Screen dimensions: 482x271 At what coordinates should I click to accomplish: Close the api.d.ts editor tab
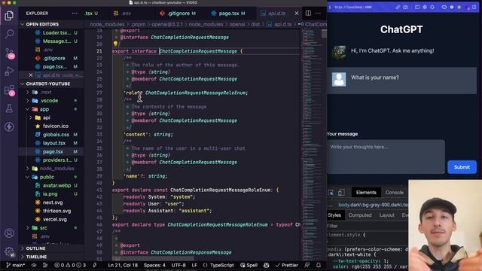(x=296, y=14)
